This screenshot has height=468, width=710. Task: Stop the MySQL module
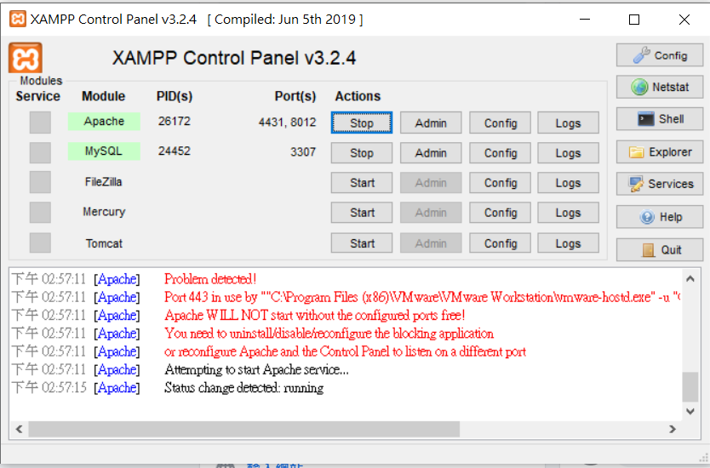point(362,153)
